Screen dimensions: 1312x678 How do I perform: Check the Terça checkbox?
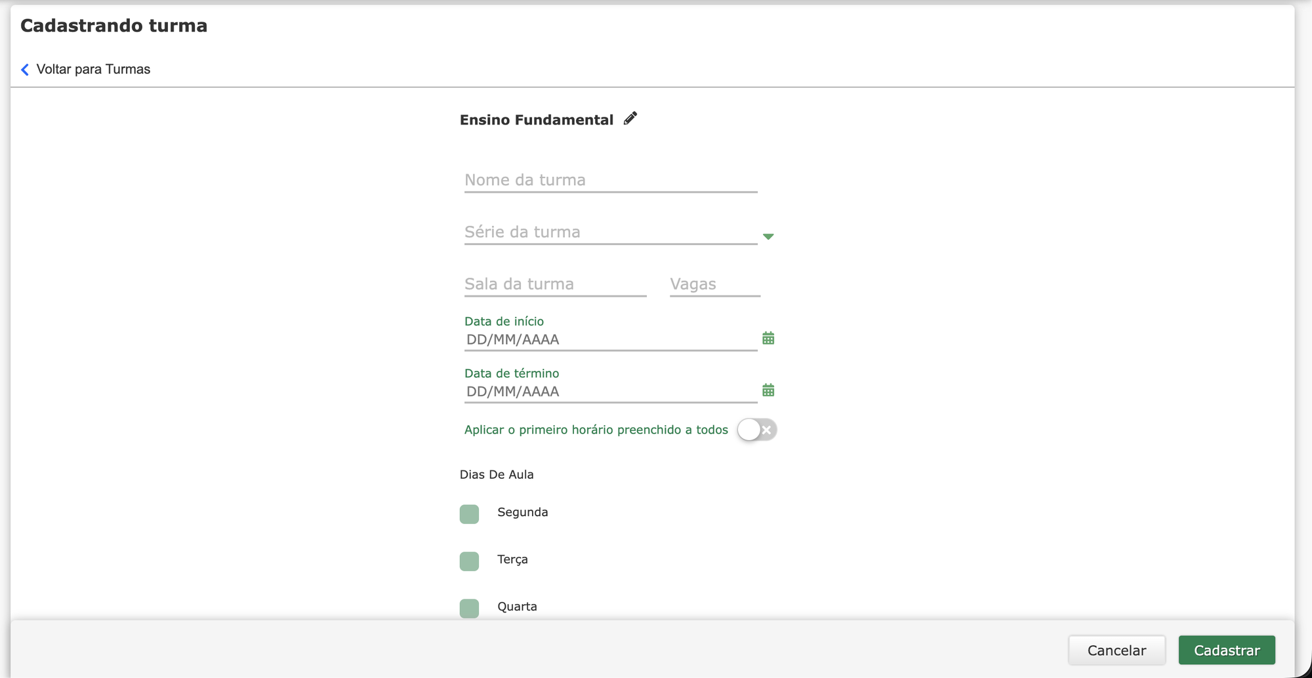pos(469,561)
